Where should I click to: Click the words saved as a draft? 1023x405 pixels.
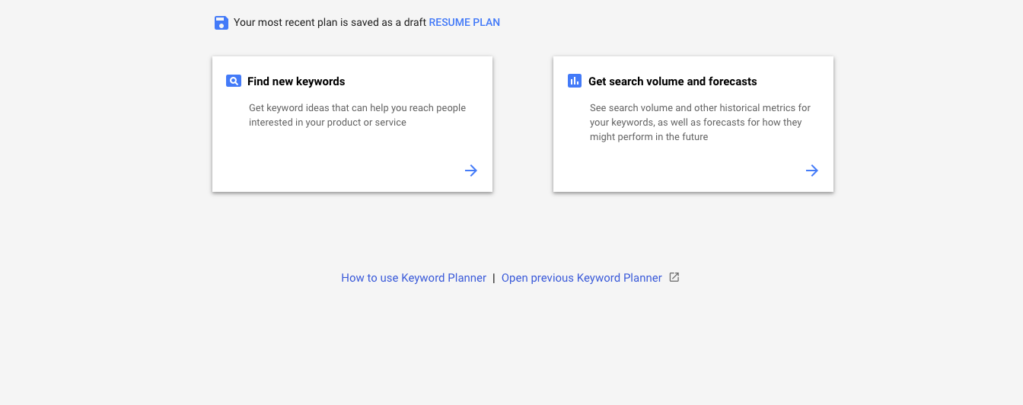[388, 22]
